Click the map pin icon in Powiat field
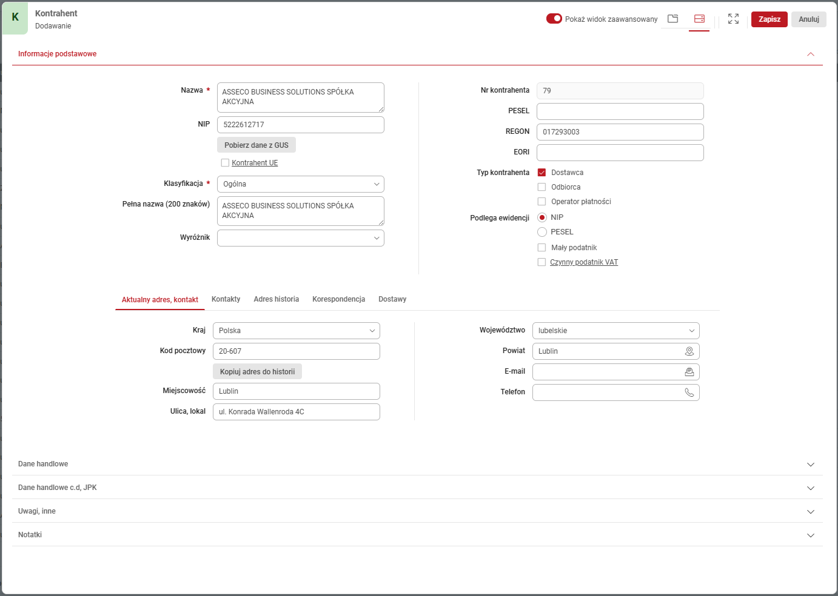The height and width of the screenshot is (596, 838). coord(689,351)
